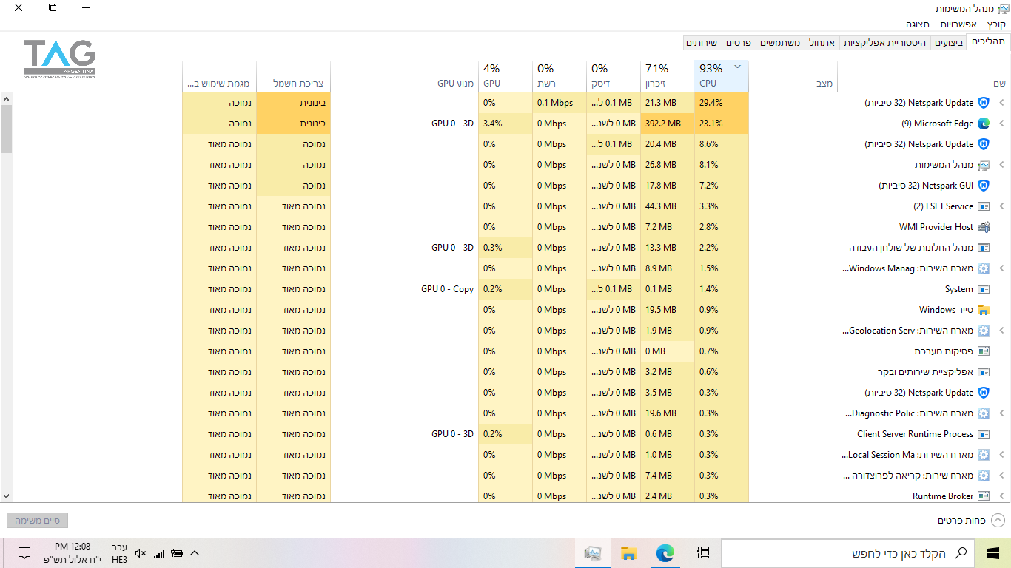This screenshot has height=568, width=1011.
Task: Expand the Diagnostic Polic service host row
Action: tap(1002, 413)
